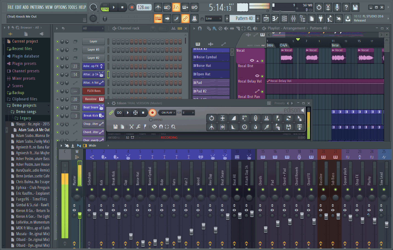
Task: Toggle Master mixer track enable light
Action: pos(77,189)
